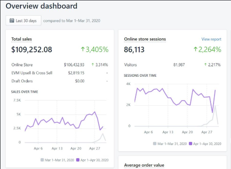Click Apr 13 label on sales chart axis
The image size is (231, 169).
57,149
